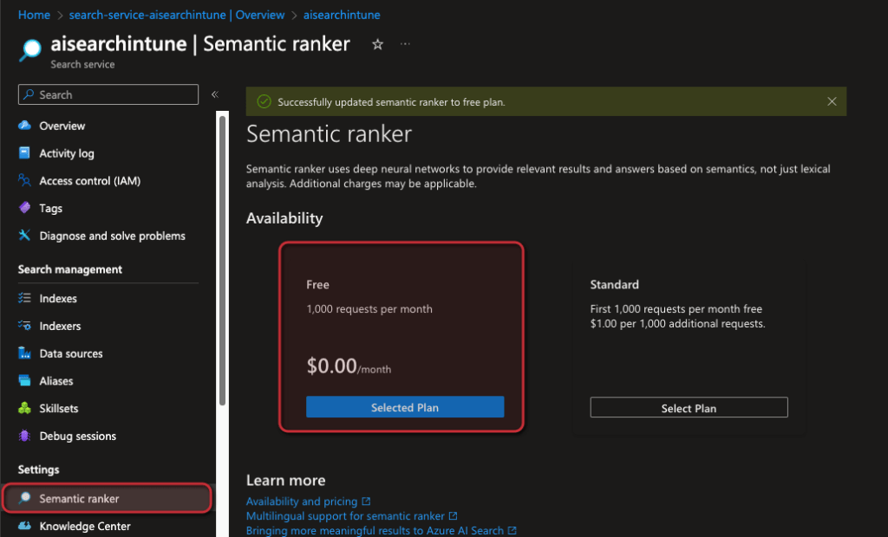This screenshot has width=888, height=537.
Task: Collapse the sidebar with the double-chevron
Action: (214, 94)
